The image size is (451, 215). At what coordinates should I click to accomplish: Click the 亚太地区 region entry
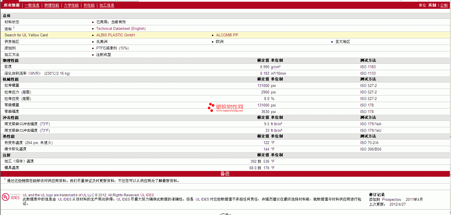point(343,42)
